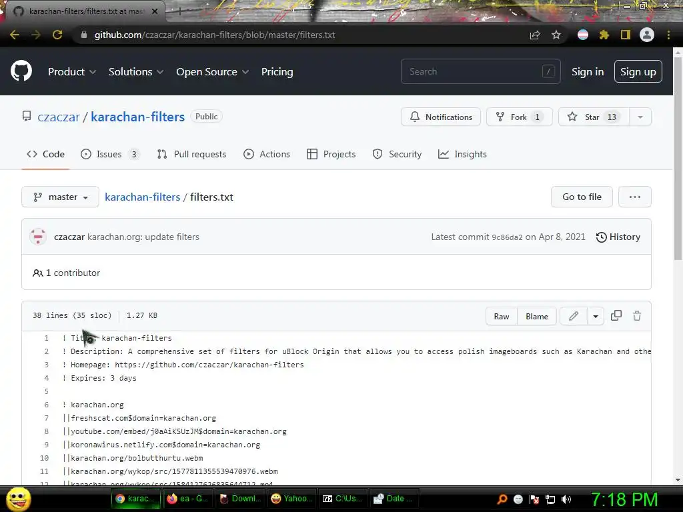Image resolution: width=683 pixels, height=512 pixels.
Task: Click the Pricing link
Action: click(277, 72)
